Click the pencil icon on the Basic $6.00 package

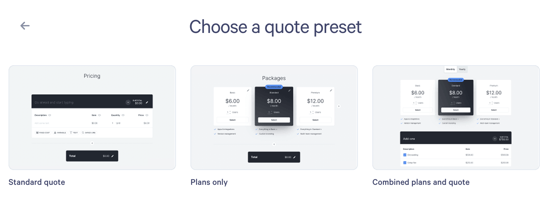coord(248,90)
